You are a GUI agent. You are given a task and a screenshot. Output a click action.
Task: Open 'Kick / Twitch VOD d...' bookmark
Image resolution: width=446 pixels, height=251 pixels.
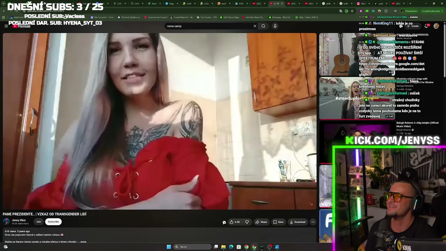[x=307, y=17]
